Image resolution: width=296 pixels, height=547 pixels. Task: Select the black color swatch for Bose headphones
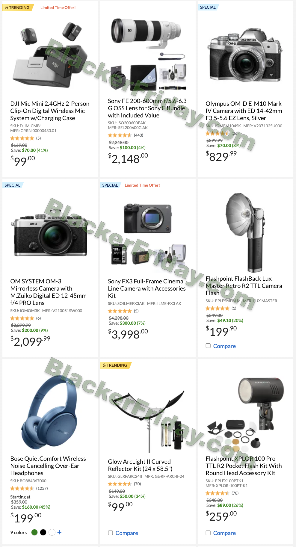point(43,532)
